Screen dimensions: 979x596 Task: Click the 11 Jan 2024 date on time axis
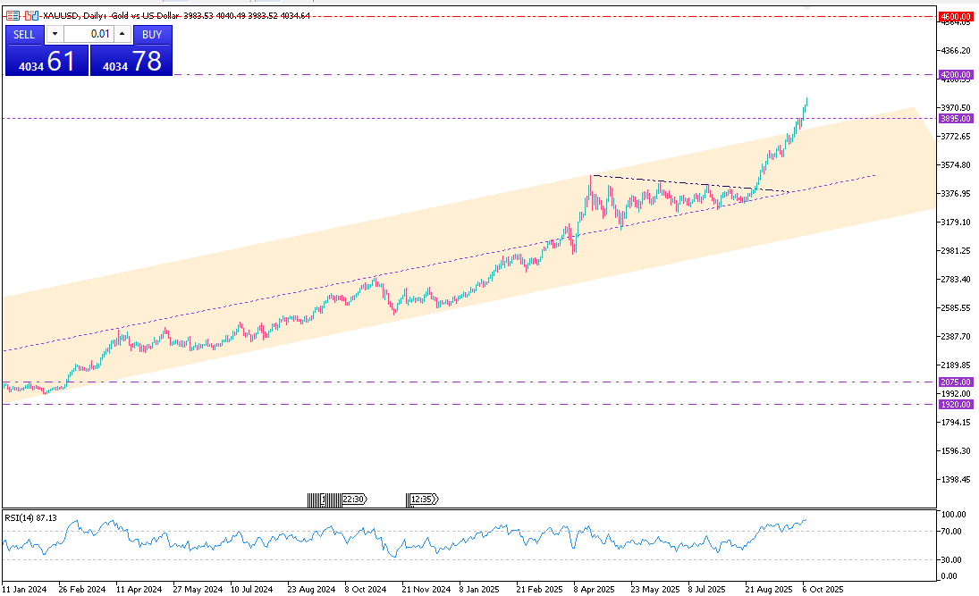tap(24, 590)
